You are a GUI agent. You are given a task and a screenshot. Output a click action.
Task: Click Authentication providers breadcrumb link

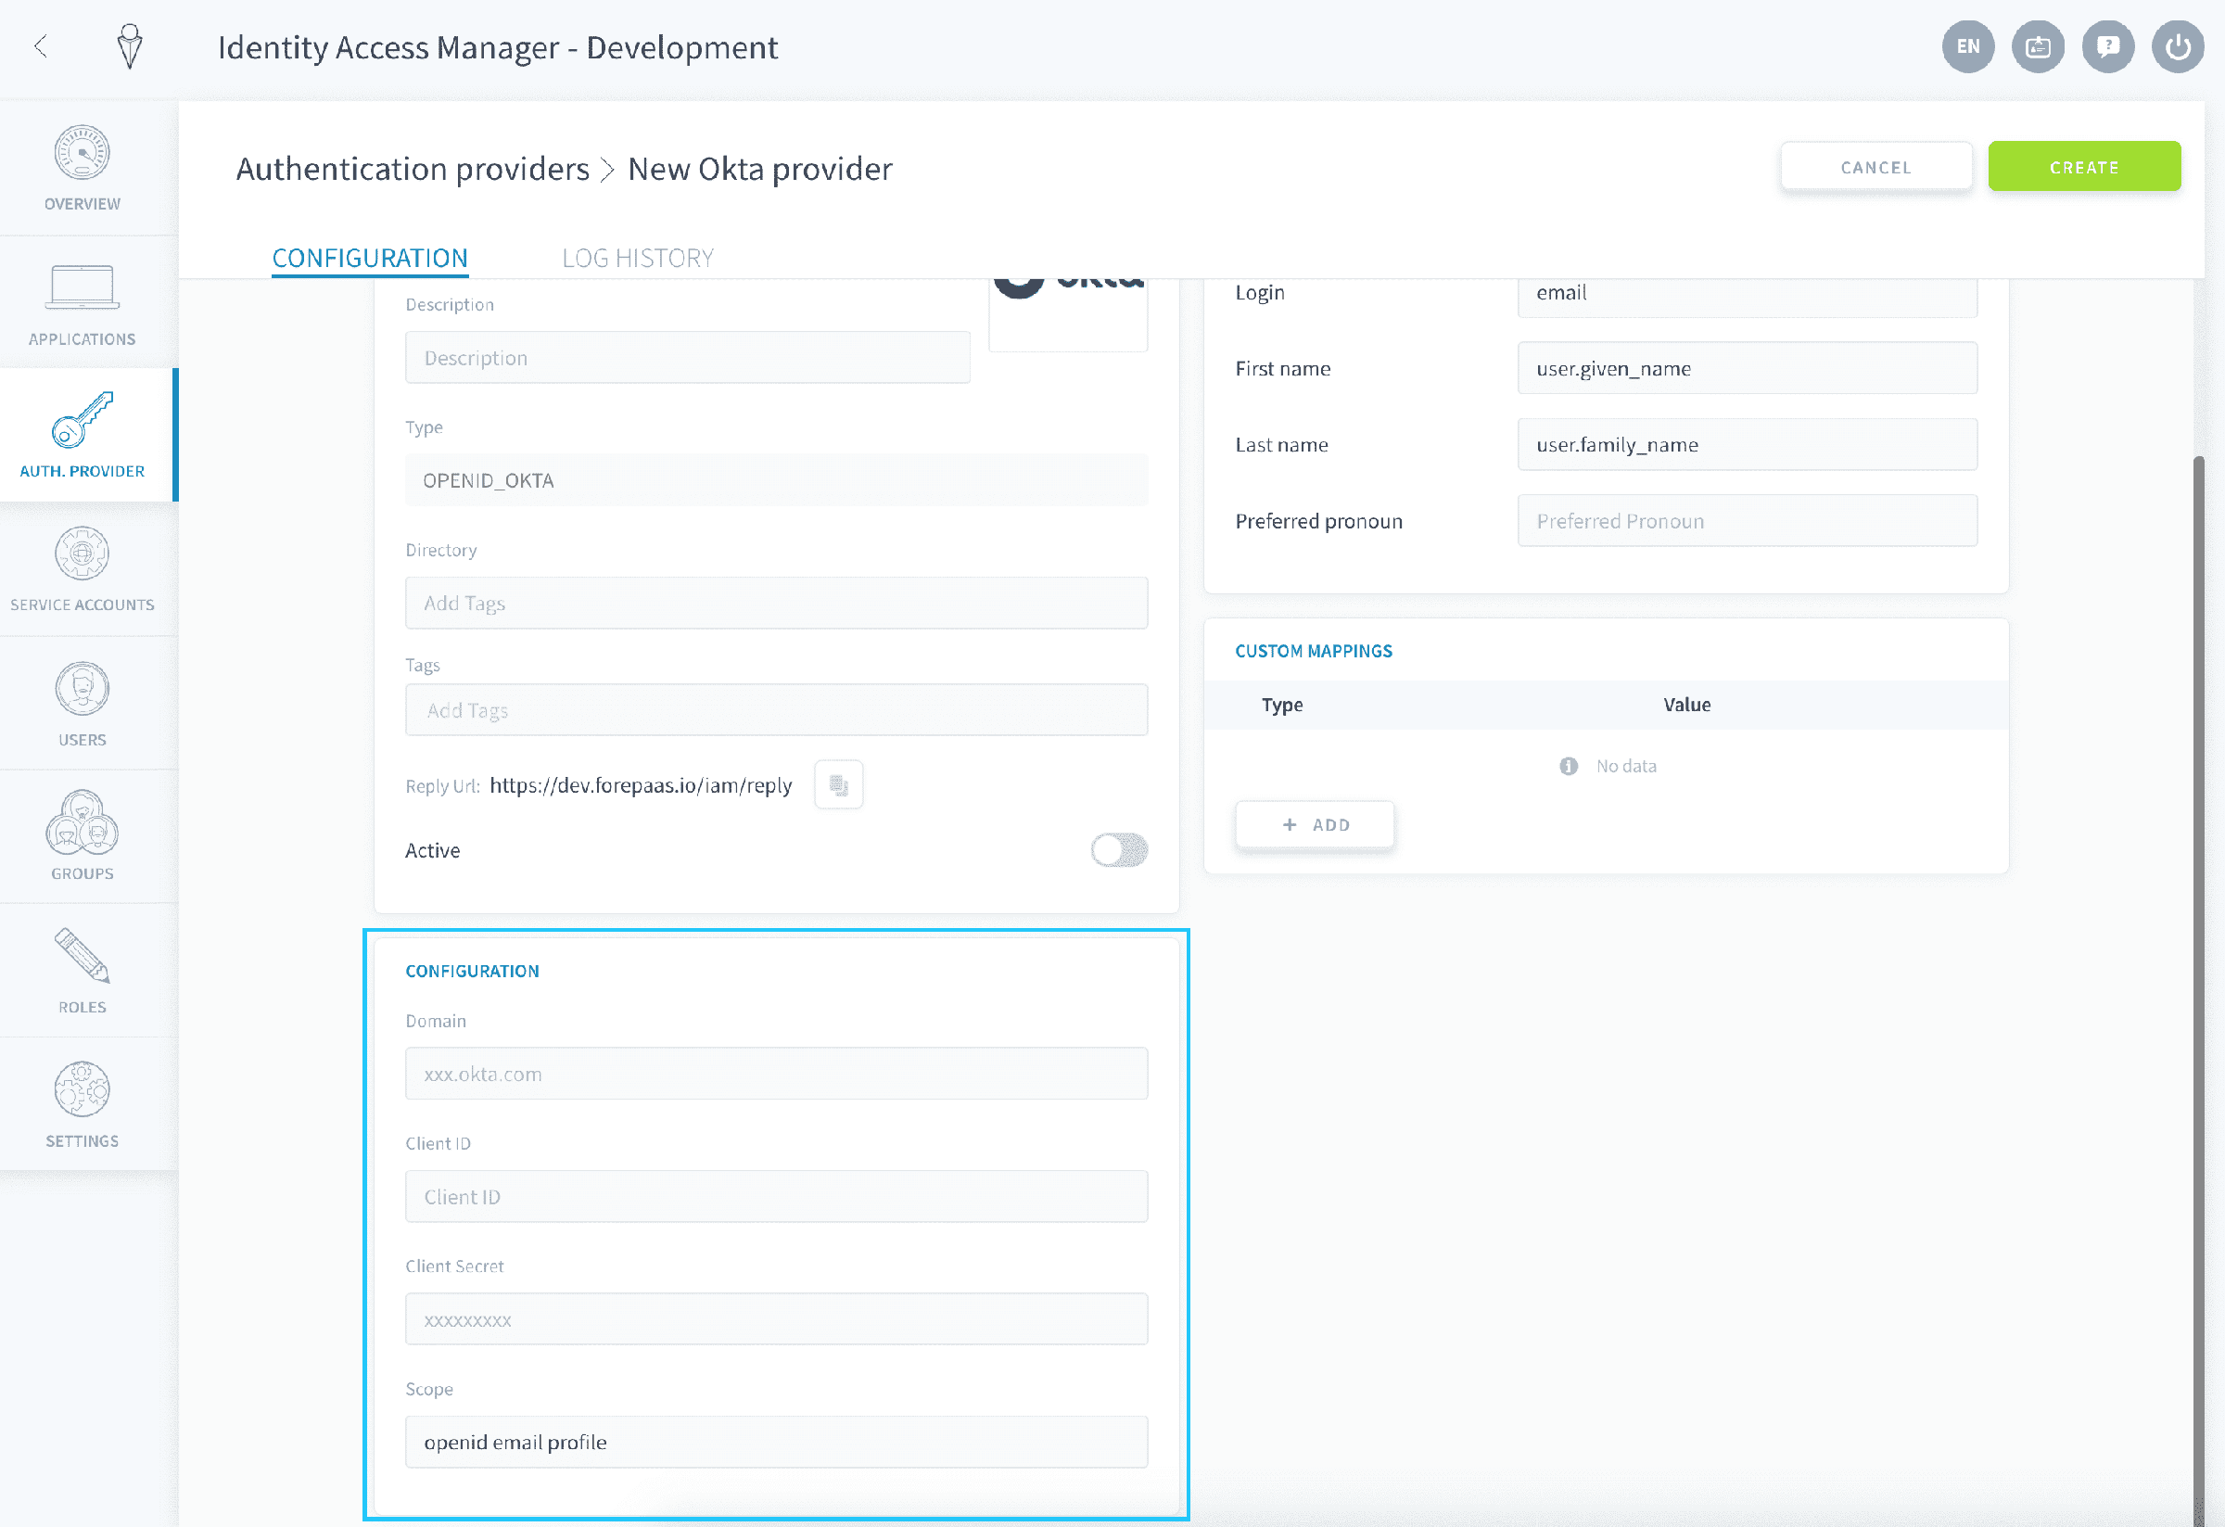413,169
